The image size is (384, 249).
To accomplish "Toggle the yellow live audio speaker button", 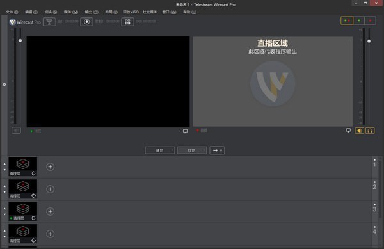I will pyautogui.click(x=360, y=131).
